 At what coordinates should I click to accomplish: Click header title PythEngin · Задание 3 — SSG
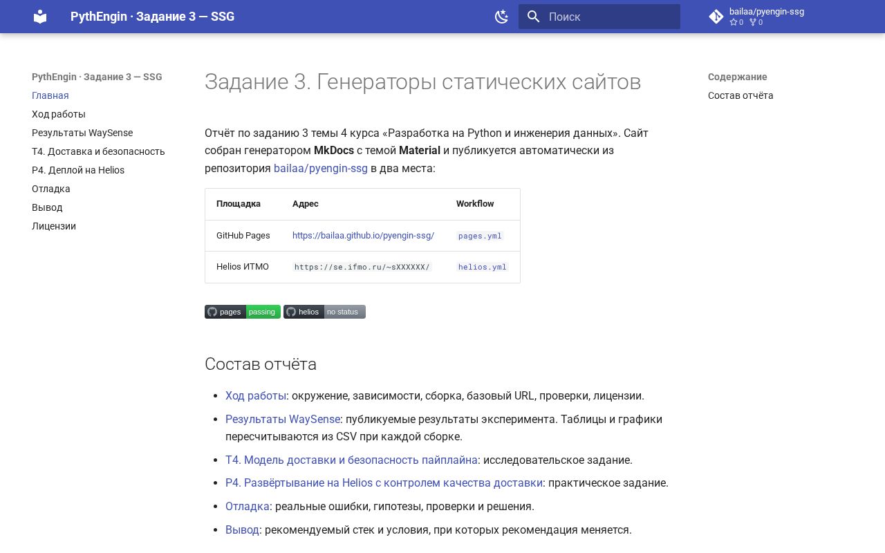(x=152, y=17)
